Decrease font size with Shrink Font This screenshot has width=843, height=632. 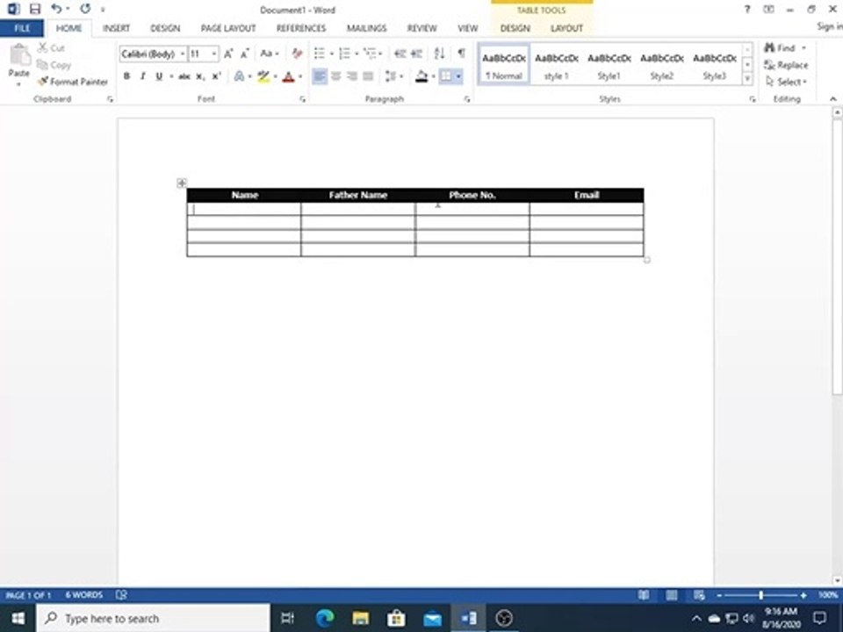pos(245,54)
